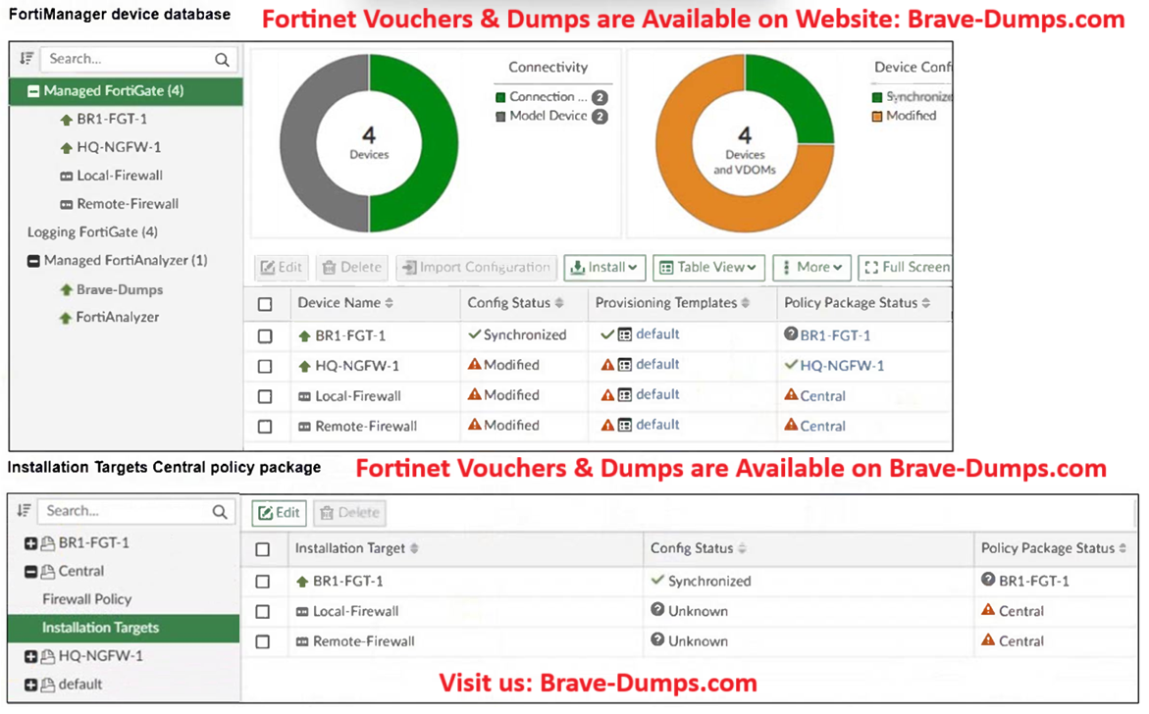
Task: Collapse the Managed FortiGate (4) tree group
Action: click(x=33, y=91)
